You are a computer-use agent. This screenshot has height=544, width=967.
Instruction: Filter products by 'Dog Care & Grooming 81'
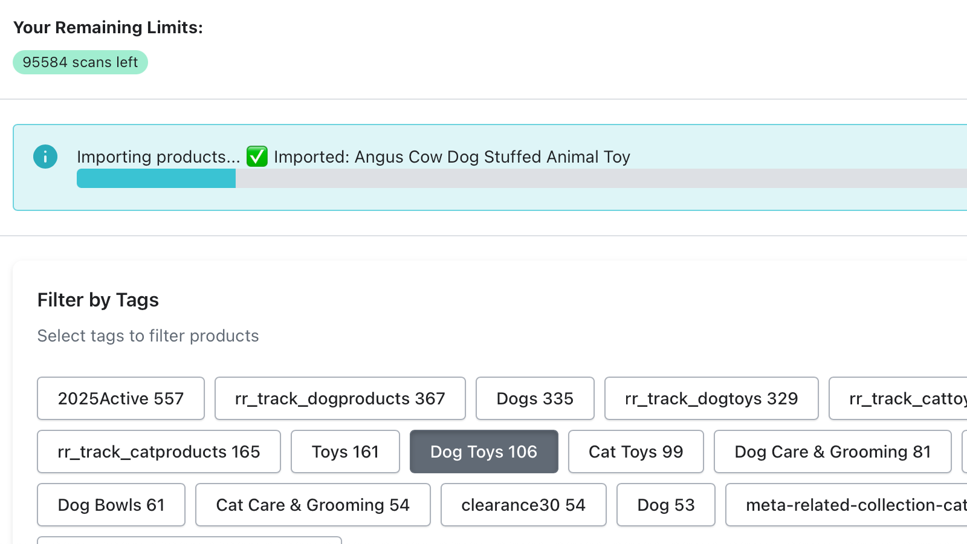pyautogui.click(x=833, y=452)
